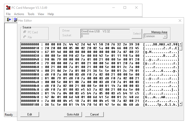Select the PC Card source radio button
This screenshot has height=125, width=189.
25,32
